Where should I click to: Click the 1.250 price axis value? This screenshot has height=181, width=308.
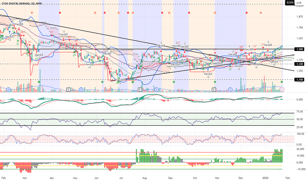pos(300,71)
